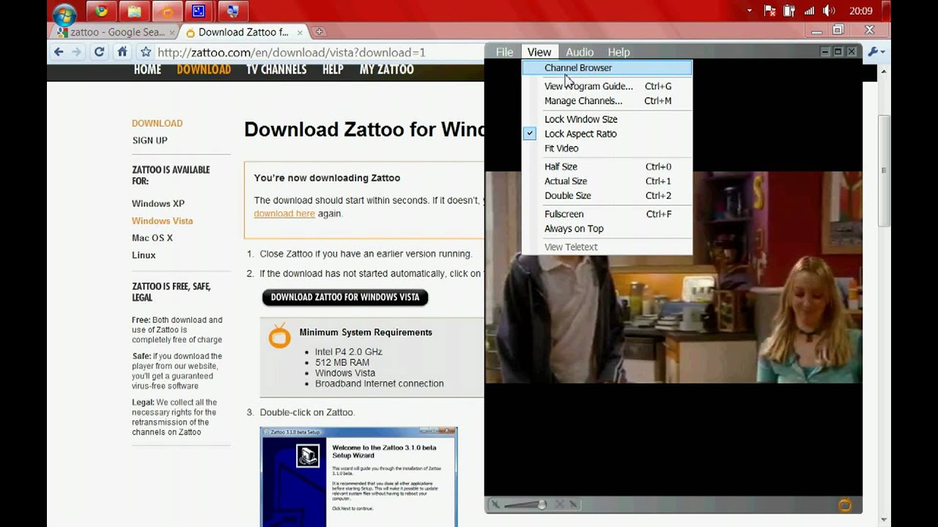Screen dimensions: 938x527
Task: Show hidden system tray icons
Action: pos(749,11)
